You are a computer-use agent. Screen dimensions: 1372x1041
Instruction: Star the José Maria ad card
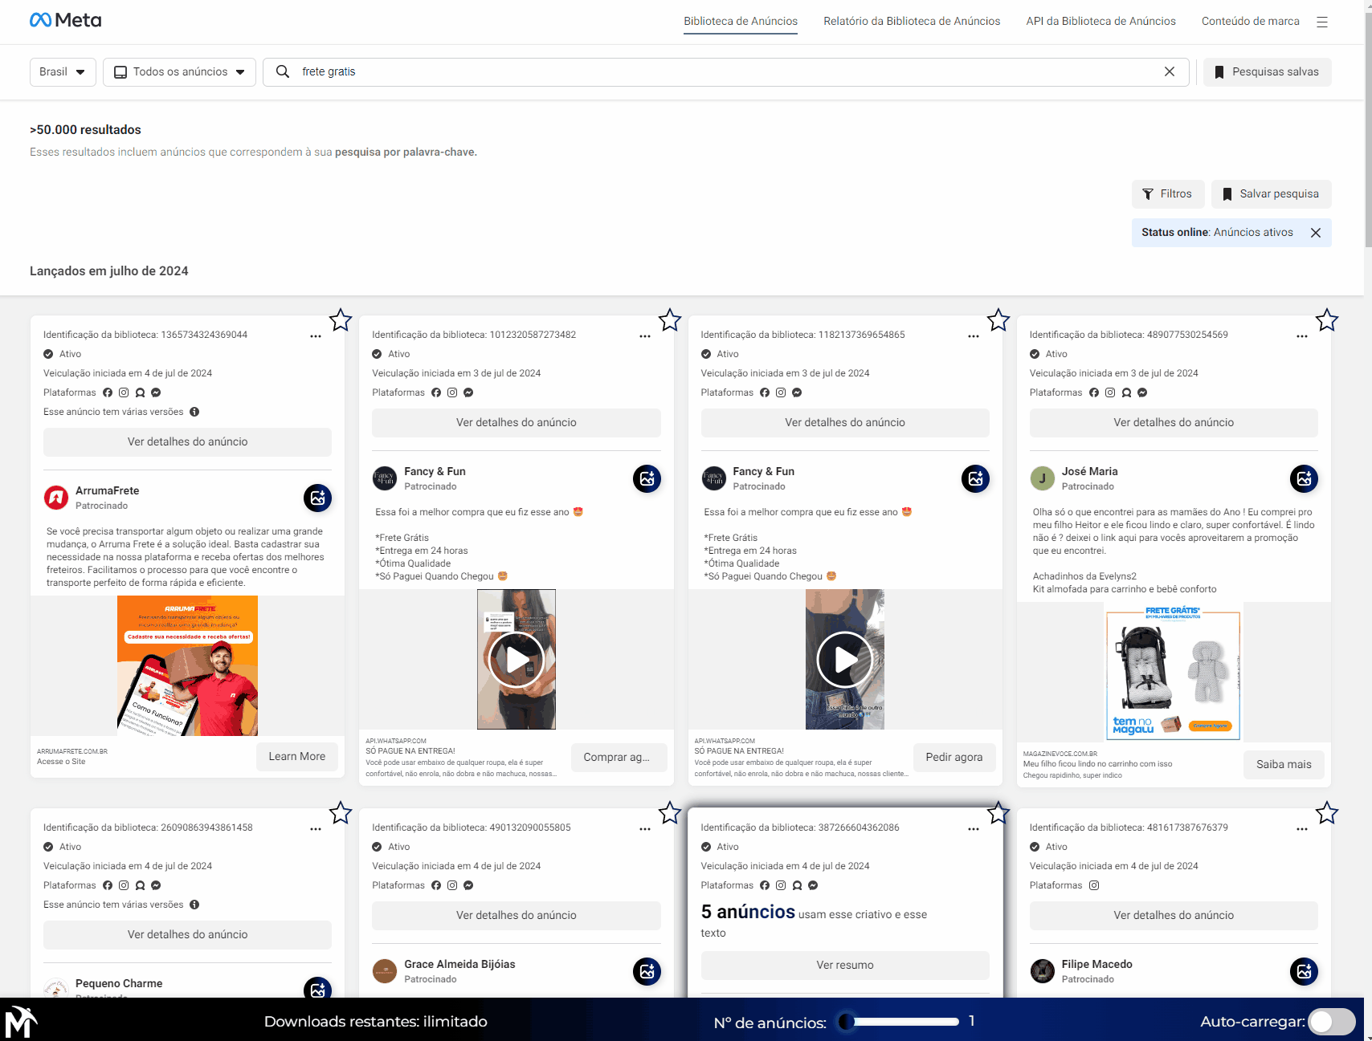coord(1326,320)
